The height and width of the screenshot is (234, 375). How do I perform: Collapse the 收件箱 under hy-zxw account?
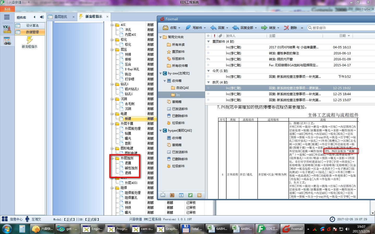pos(165,81)
